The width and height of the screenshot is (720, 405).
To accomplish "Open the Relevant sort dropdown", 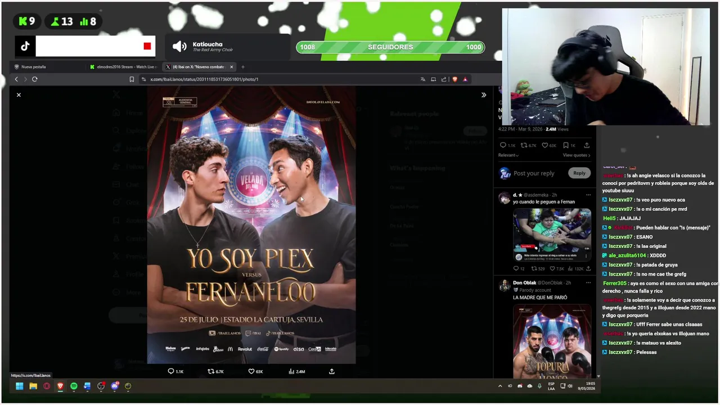I will (x=508, y=155).
